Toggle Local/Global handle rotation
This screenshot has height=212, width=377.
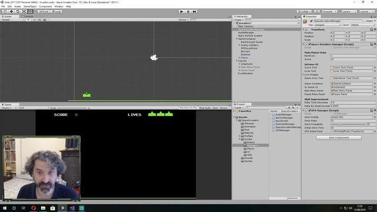tap(57, 11)
